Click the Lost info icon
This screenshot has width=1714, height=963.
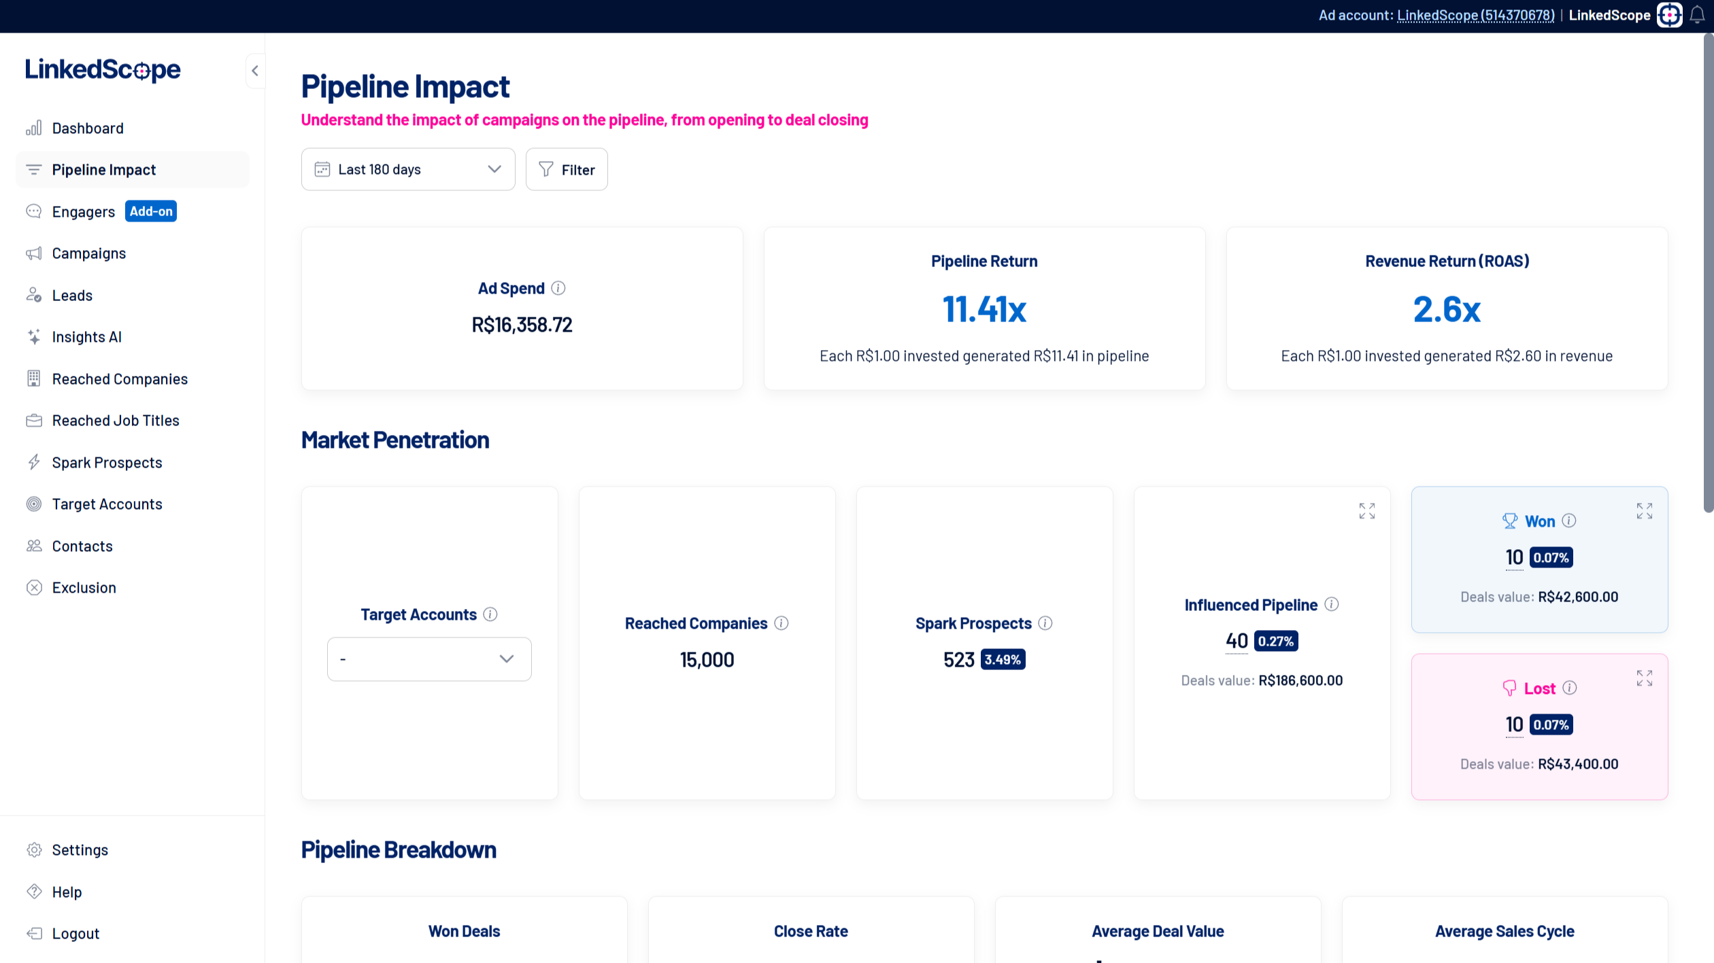pyautogui.click(x=1570, y=688)
